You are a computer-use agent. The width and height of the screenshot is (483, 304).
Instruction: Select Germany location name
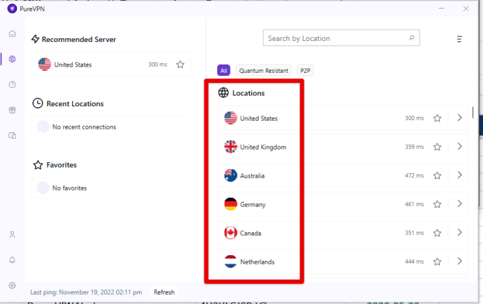click(x=253, y=205)
